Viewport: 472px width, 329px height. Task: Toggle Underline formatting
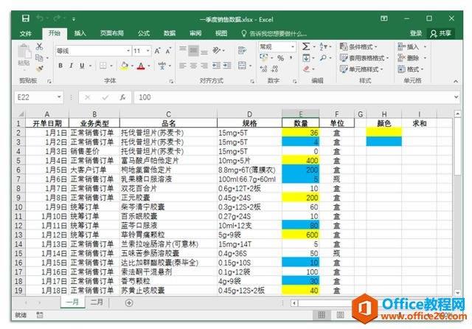82,66
